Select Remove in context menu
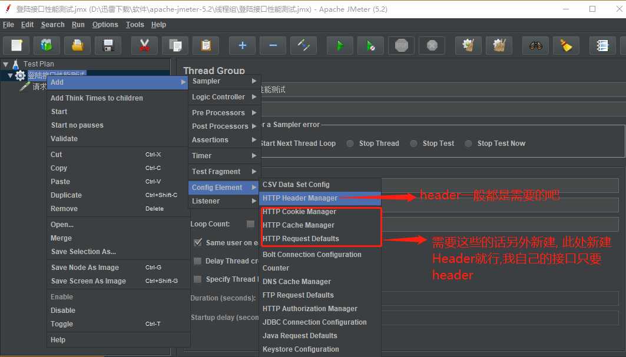Screen dimensions: 626x357 [x=118, y=209]
